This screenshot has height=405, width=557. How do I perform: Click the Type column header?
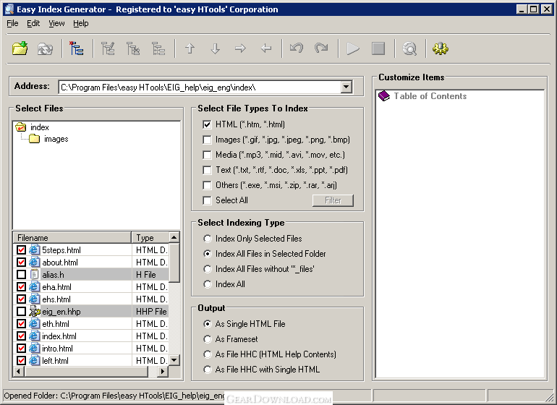(x=150, y=237)
